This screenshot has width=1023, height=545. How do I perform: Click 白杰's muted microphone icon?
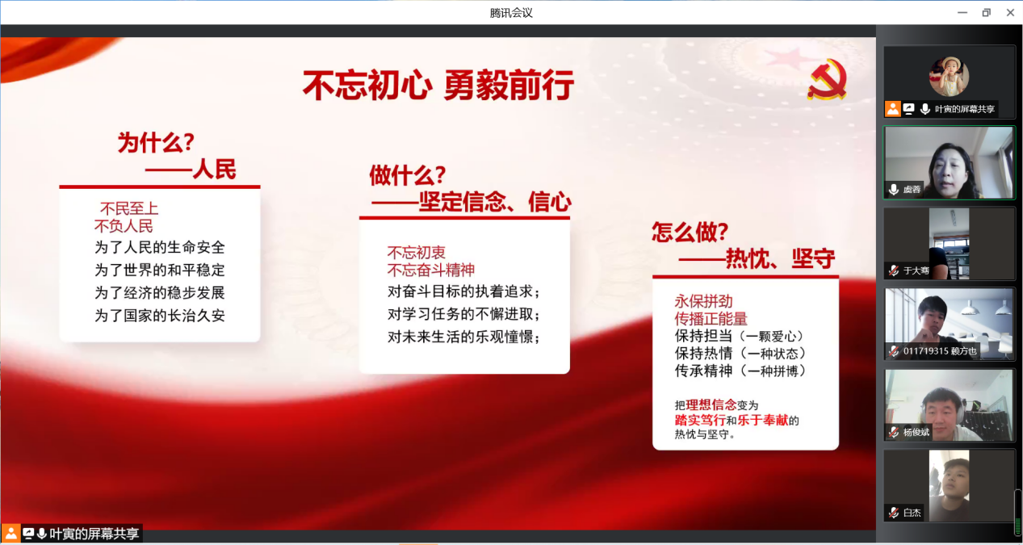point(894,513)
